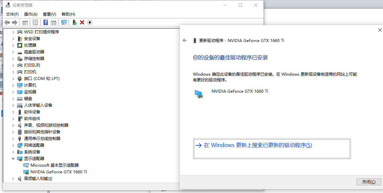Expand the 系统设备 node

[13, 152]
